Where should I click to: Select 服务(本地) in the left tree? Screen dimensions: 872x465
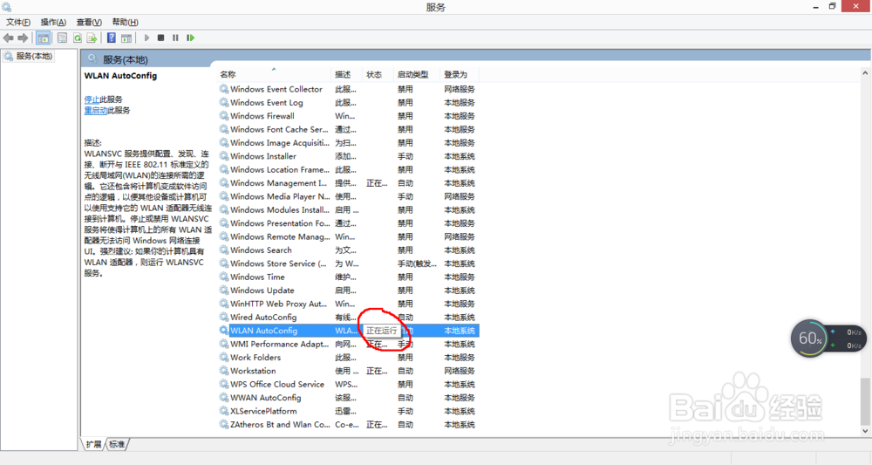[x=29, y=56]
